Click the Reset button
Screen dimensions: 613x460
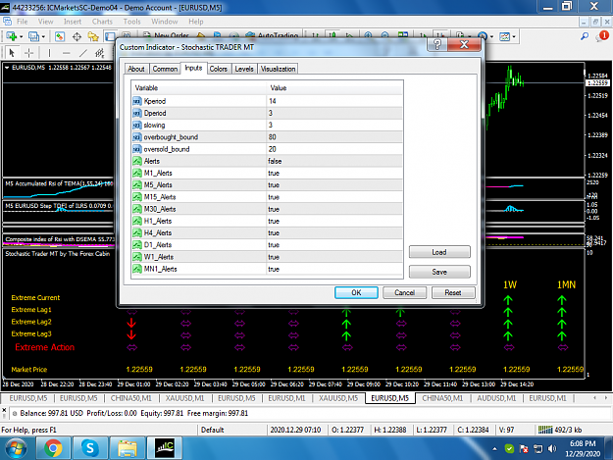point(453,292)
